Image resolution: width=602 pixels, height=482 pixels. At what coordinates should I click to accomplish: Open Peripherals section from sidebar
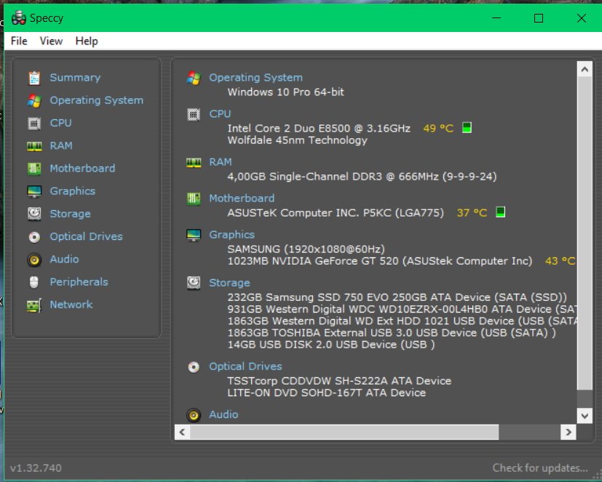point(79,282)
